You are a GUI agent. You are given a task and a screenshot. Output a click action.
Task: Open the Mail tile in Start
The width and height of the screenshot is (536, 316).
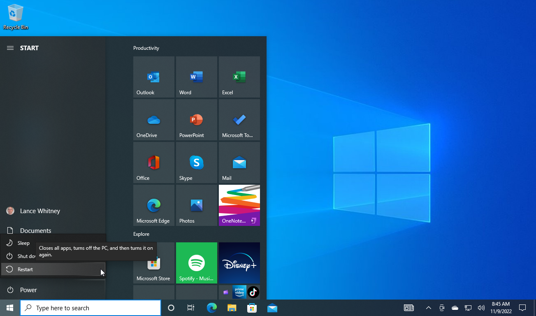(x=239, y=163)
